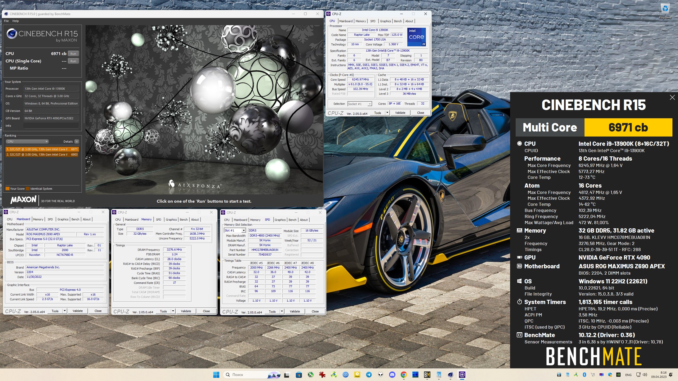
Task: Open Bluetooth tray icon
Action: (585, 375)
